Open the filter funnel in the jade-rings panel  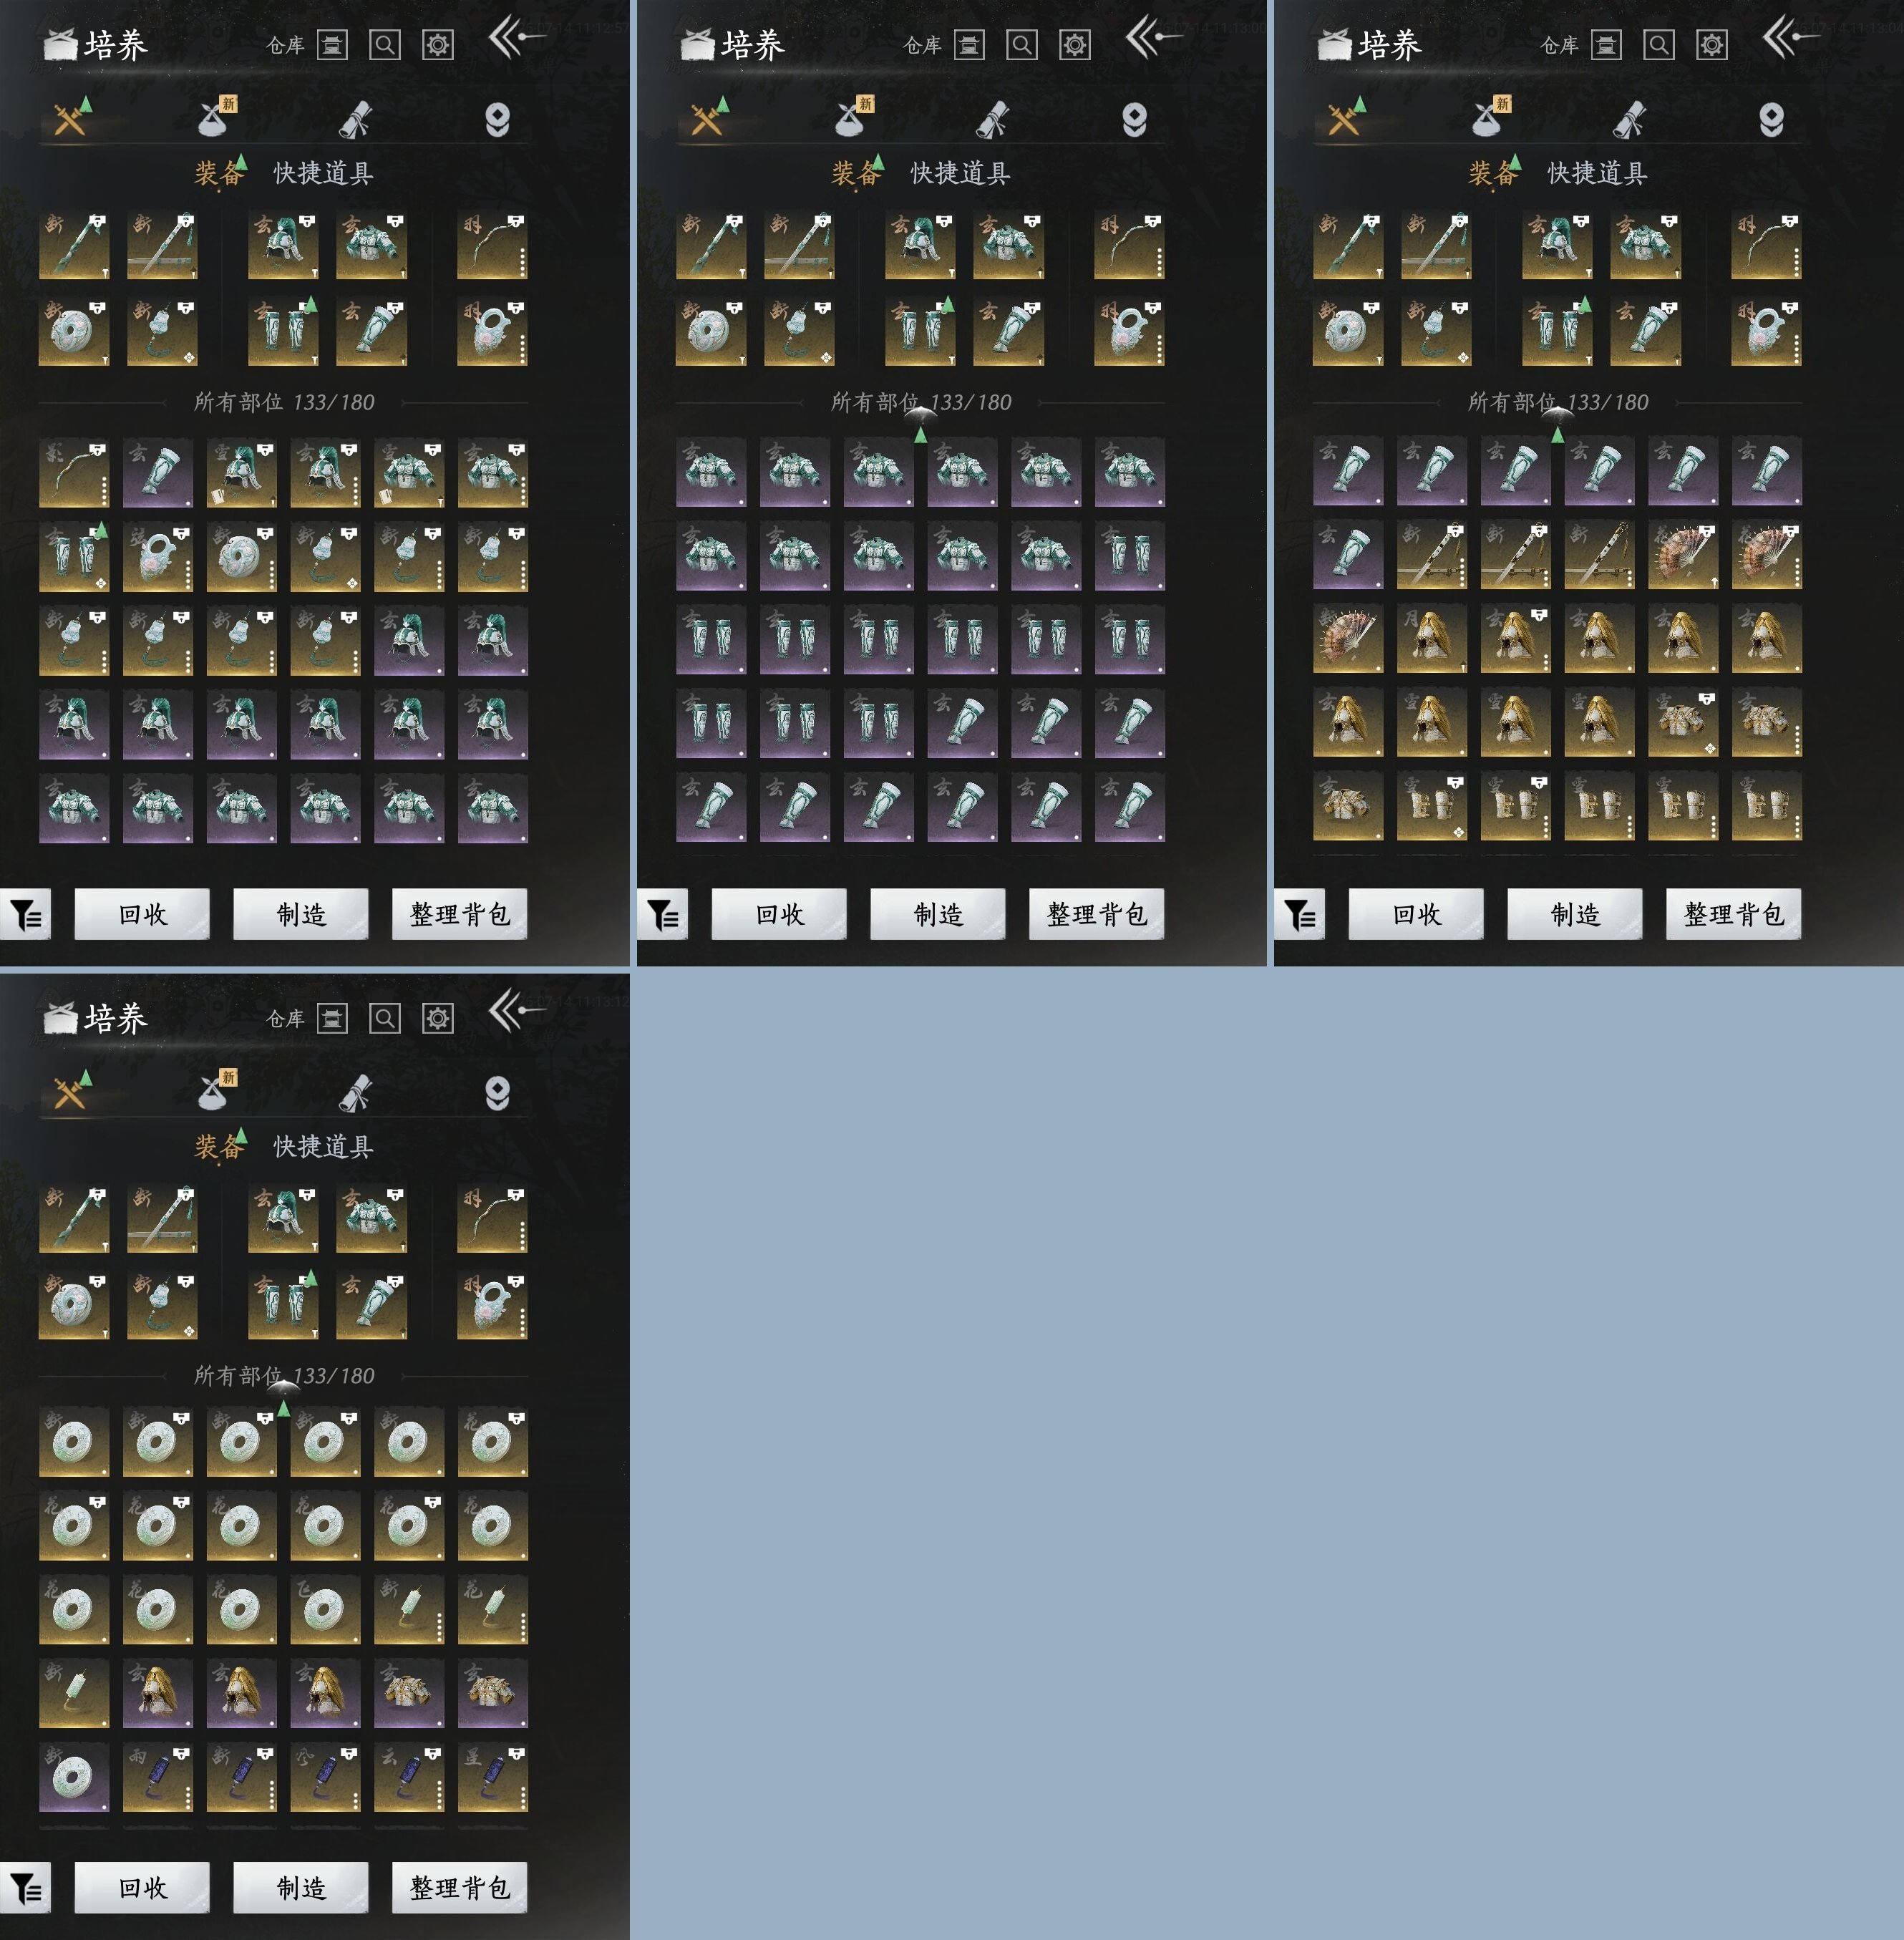25,1887
